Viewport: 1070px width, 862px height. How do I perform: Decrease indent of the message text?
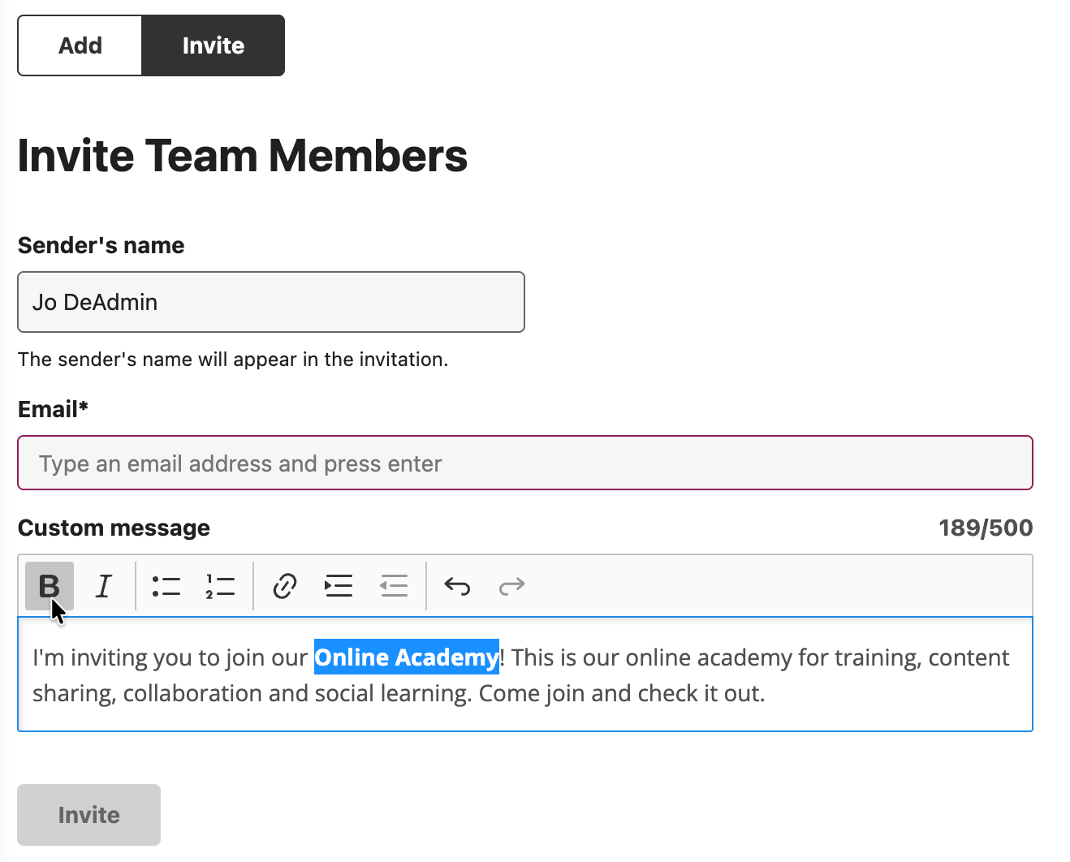394,585
